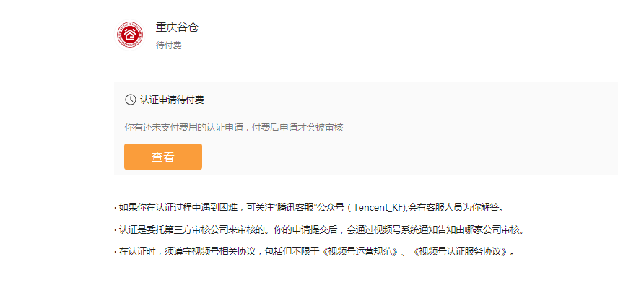Click 告知由哪家公司审核 ending phrase
The image size is (618, 293).
479,229
